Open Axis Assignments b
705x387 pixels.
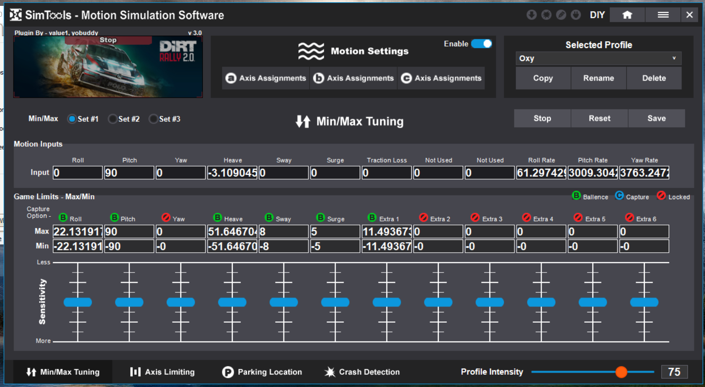coord(354,78)
